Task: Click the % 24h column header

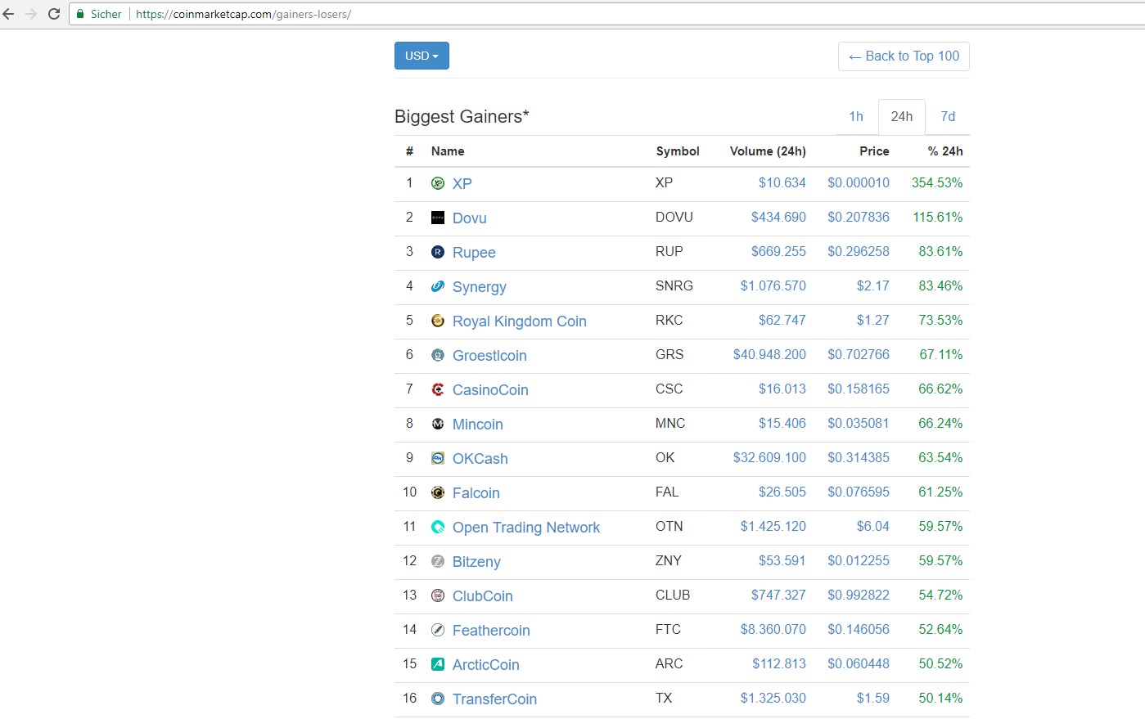Action: tap(945, 151)
